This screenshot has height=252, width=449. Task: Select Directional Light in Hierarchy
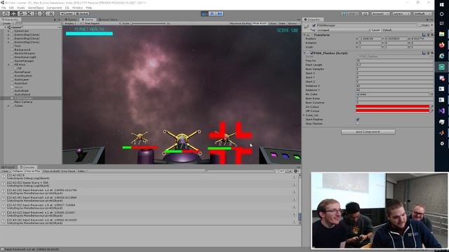tap(25, 57)
